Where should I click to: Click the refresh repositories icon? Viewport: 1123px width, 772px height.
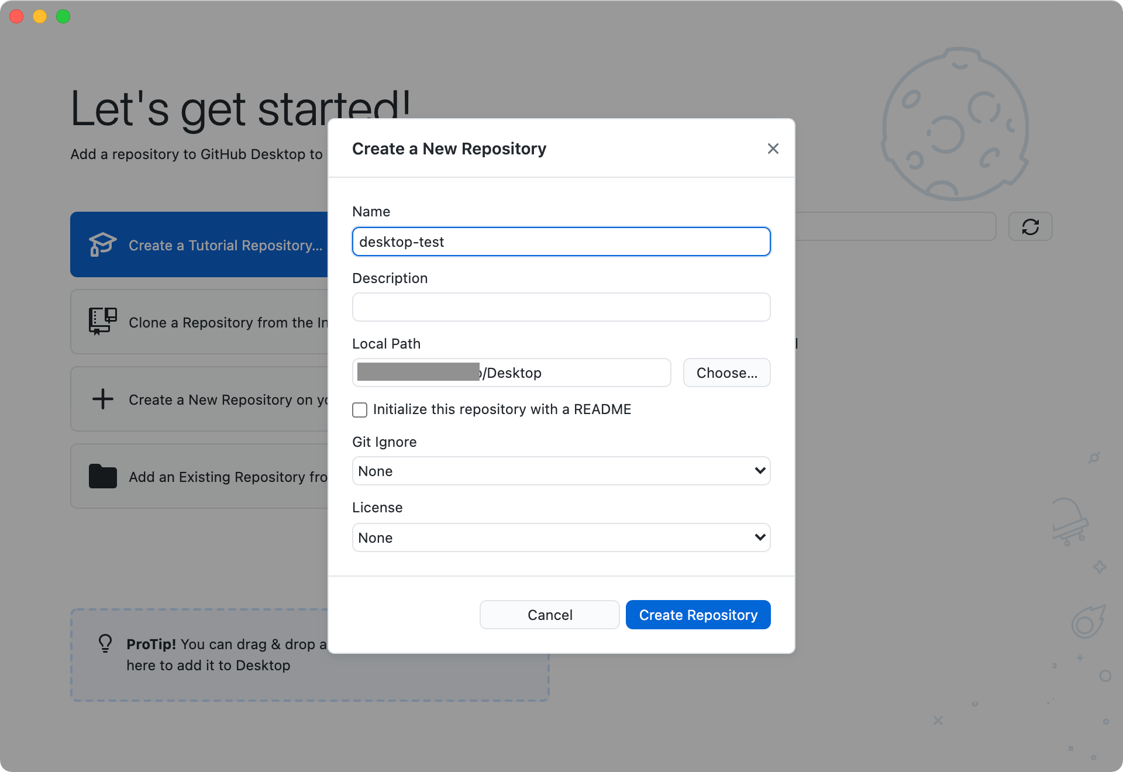point(1030,226)
